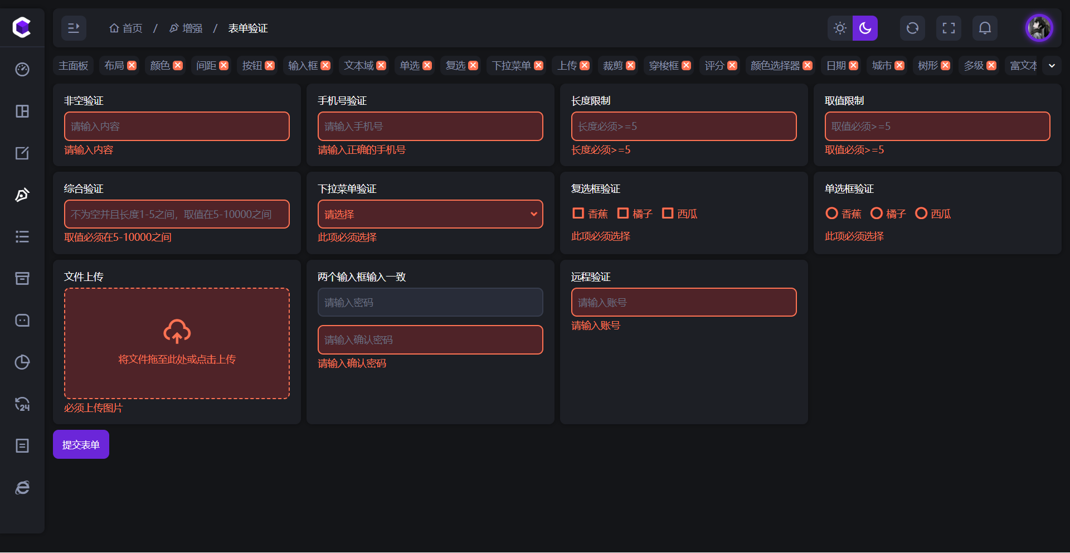This screenshot has width=1070, height=553.
Task: Focus the 综合验证 input field
Action: click(x=177, y=214)
